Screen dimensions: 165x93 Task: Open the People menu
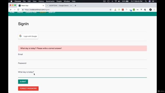(59, 1)
